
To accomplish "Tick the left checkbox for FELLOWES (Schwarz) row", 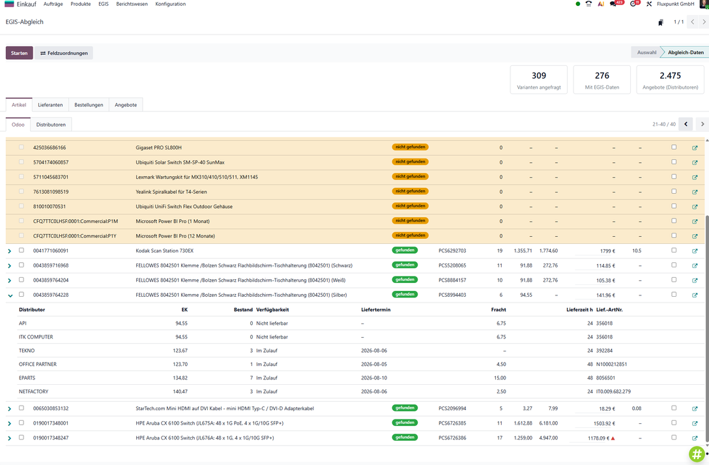I will [22, 265].
